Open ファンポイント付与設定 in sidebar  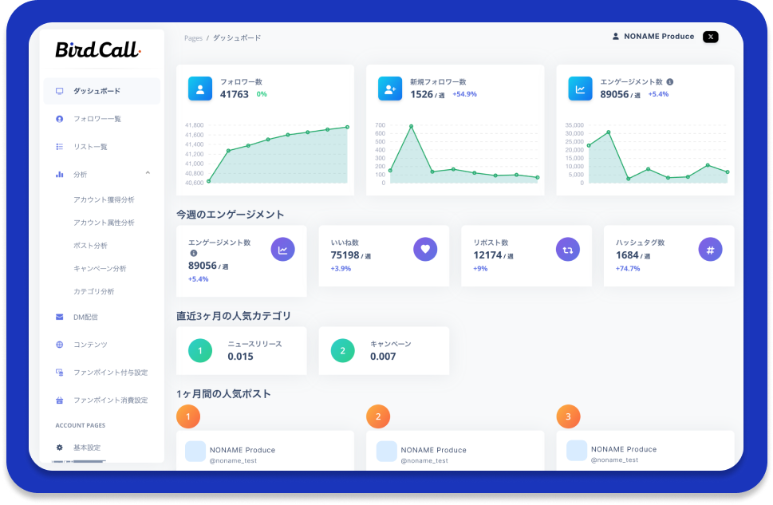(x=110, y=373)
